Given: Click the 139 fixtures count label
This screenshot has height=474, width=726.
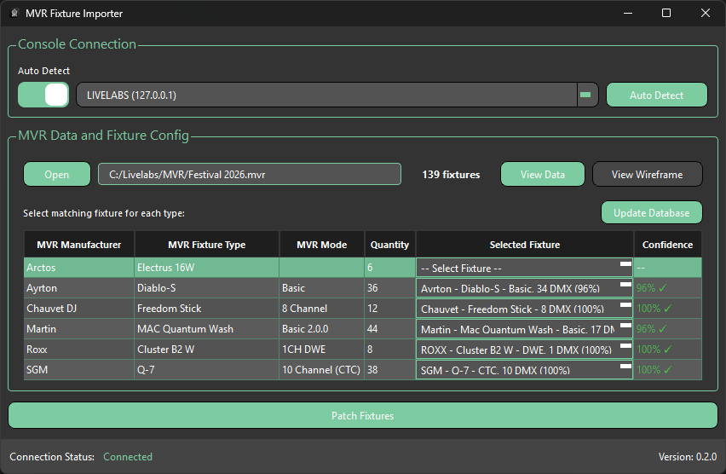Looking at the screenshot, I should pos(451,175).
